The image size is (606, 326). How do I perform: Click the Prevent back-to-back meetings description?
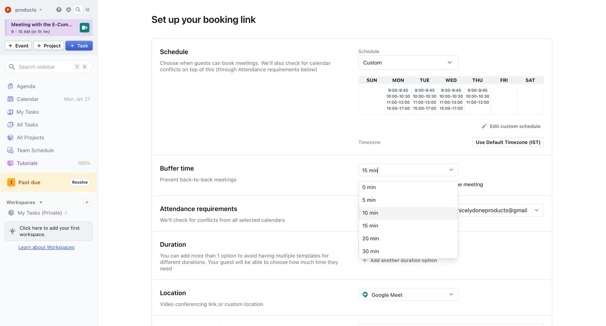tap(198, 179)
